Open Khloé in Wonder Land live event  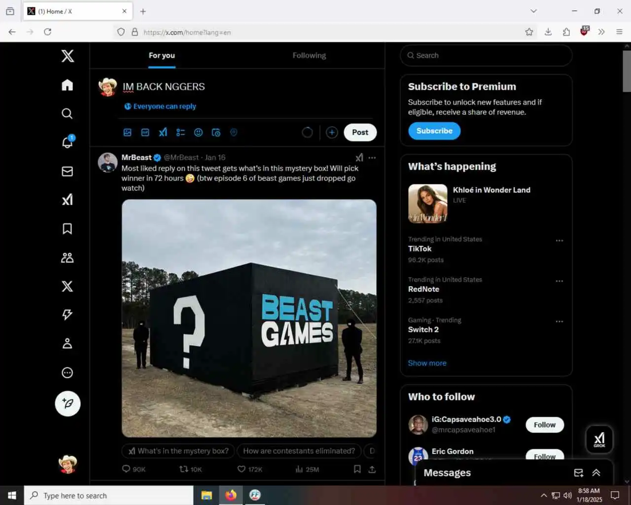486,203
